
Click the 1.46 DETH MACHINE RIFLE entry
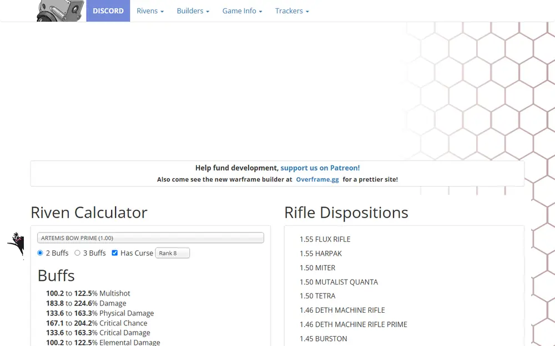pyautogui.click(x=342, y=310)
